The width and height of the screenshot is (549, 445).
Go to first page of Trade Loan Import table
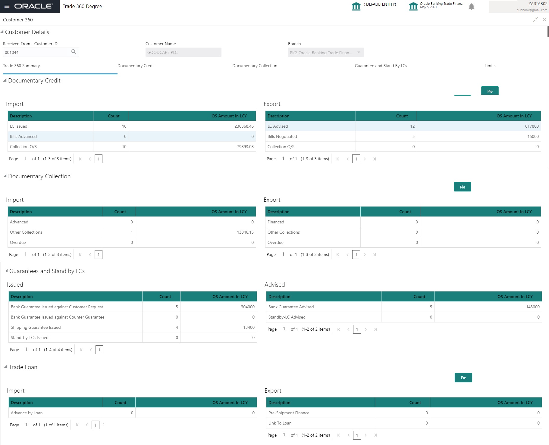pyautogui.click(x=77, y=425)
